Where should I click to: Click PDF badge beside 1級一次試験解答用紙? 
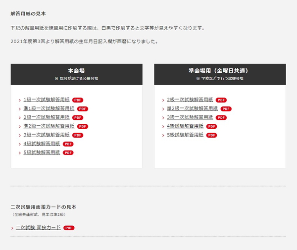78,100
